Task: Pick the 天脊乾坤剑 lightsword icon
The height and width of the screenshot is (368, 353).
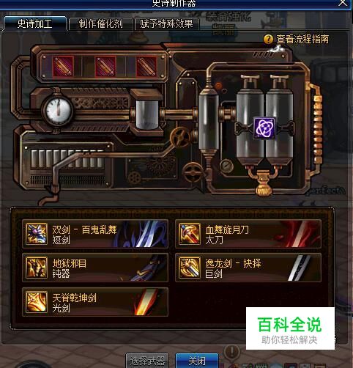Action: point(37,302)
